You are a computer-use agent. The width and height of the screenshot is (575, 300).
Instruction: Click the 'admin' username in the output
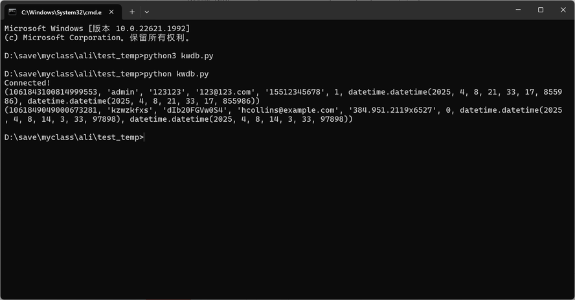click(x=123, y=92)
